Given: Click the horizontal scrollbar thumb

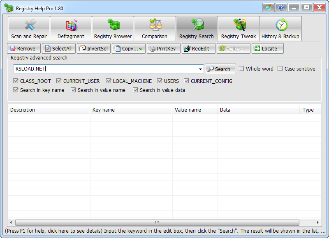Looking at the screenshot, I should click(157, 222).
